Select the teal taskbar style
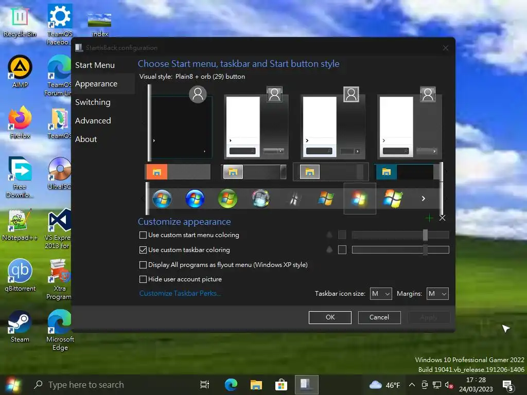The height and width of the screenshot is (395, 527). click(407, 172)
